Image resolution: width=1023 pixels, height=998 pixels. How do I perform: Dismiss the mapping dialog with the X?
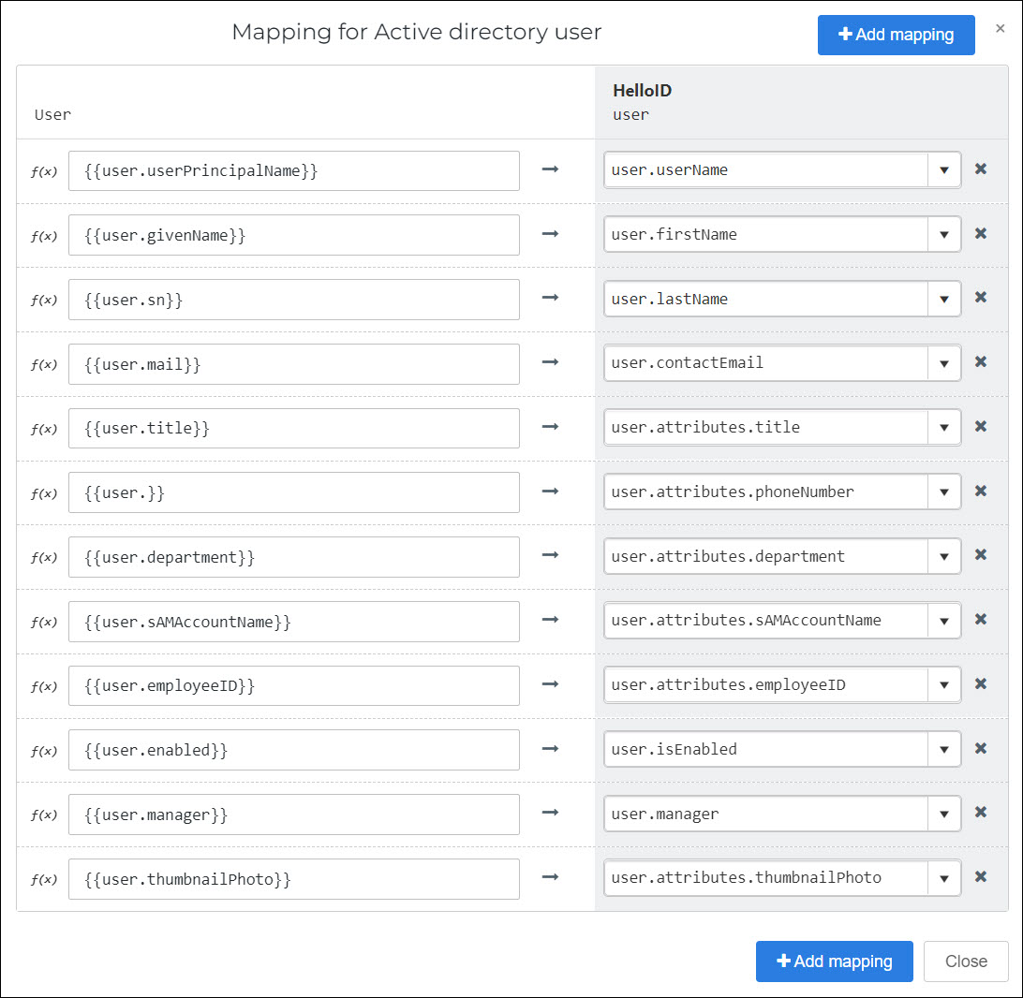[x=1001, y=28]
